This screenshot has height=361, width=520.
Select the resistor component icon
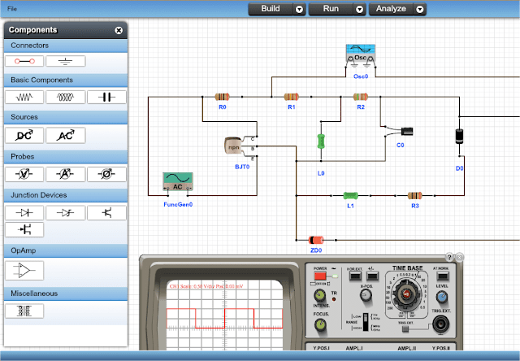[24, 97]
